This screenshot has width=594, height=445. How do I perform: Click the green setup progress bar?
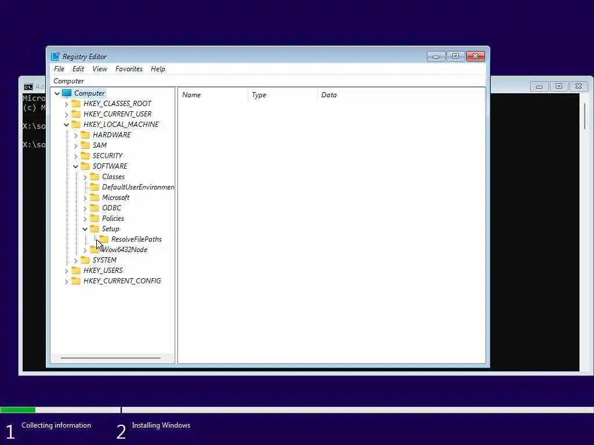(18, 410)
